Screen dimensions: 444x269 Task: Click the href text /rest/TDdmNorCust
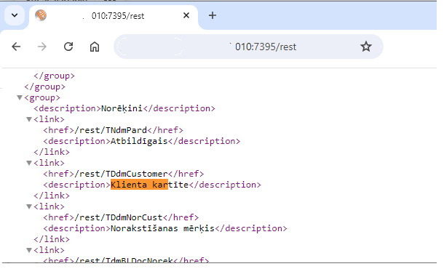point(119,217)
